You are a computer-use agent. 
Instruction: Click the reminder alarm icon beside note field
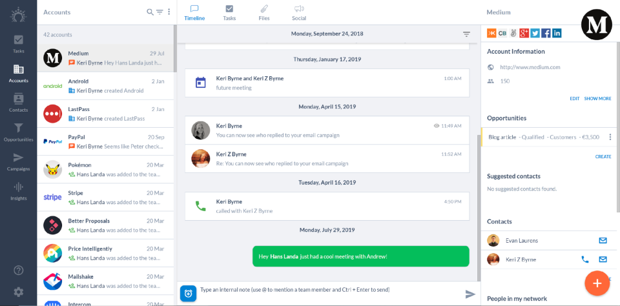click(x=188, y=293)
